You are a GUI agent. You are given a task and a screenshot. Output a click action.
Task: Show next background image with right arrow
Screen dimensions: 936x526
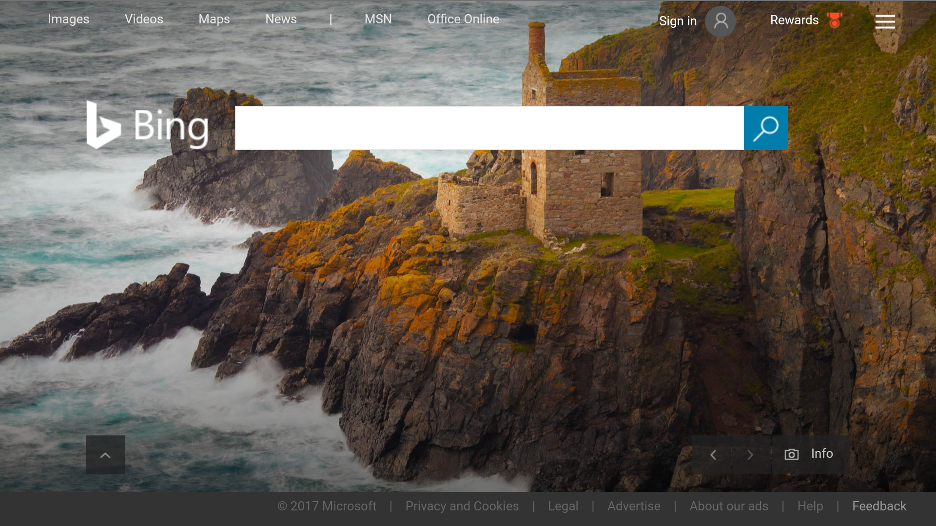pyautogui.click(x=750, y=455)
